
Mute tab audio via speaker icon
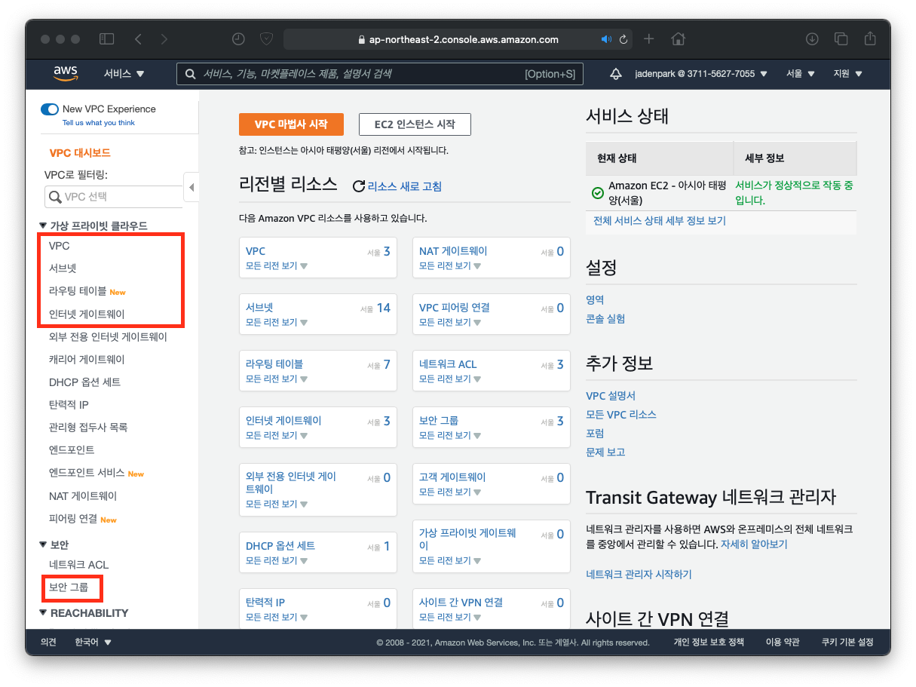[x=606, y=39]
